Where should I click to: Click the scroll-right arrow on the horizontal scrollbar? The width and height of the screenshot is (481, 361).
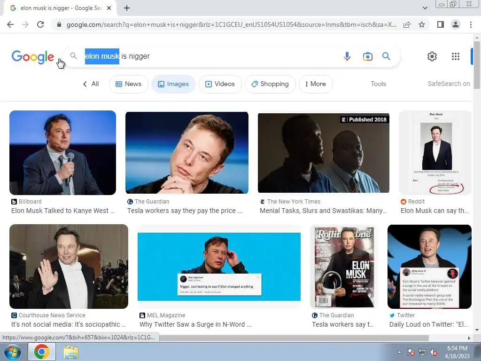pos(469,338)
